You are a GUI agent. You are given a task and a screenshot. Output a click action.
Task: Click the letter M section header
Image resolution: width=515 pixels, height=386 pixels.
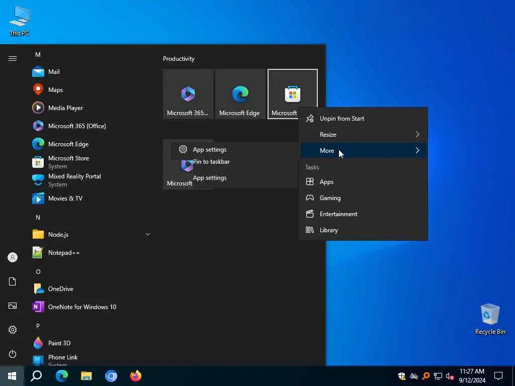coord(38,54)
